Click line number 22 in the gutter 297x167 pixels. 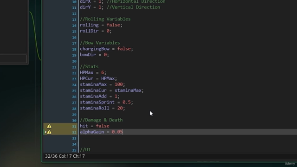click(74, 73)
